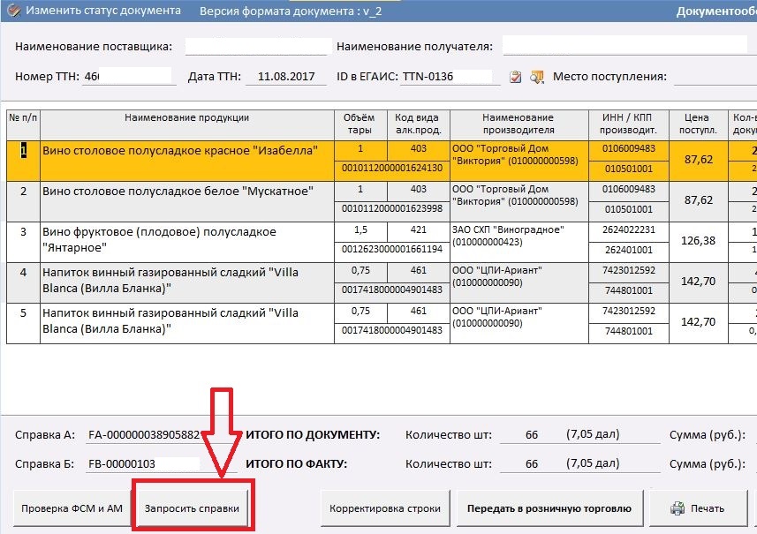This screenshot has height=534, width=757.
Task: Click the ID в ЕГАИС field
Action: click(446, 77)
